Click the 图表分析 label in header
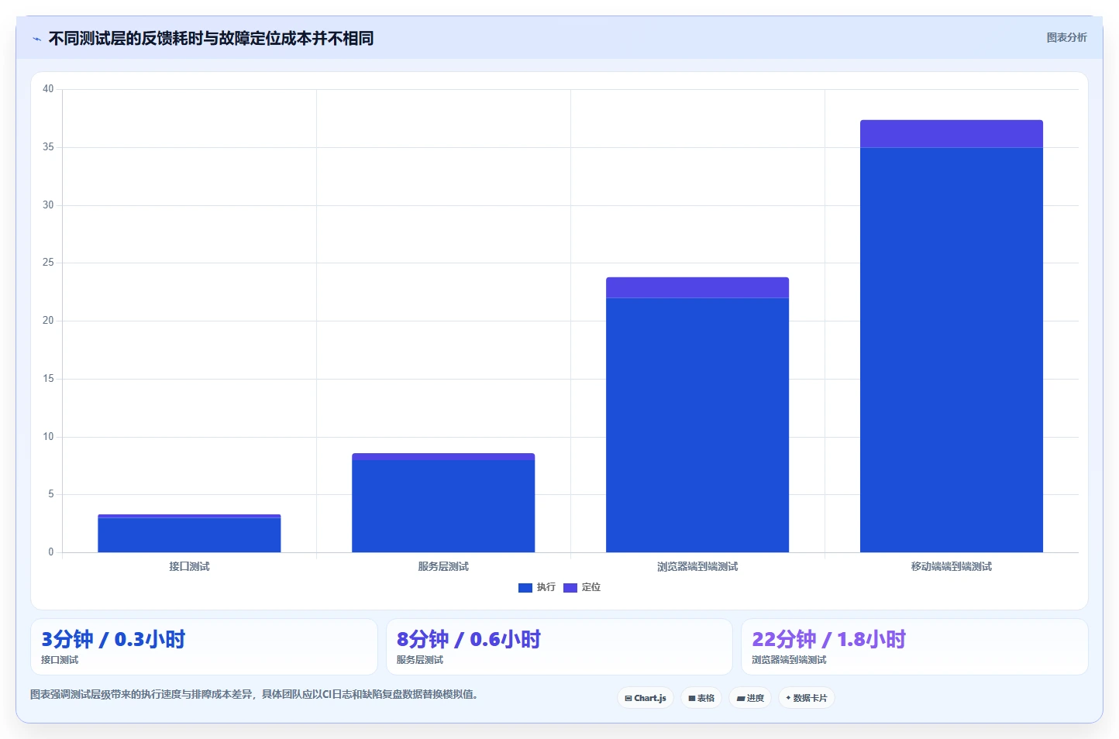Screen dimensions: 1119x739 pyautogui.click(x=1066, y=37)
